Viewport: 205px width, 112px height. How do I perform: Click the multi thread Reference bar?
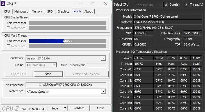coord(67,46)
